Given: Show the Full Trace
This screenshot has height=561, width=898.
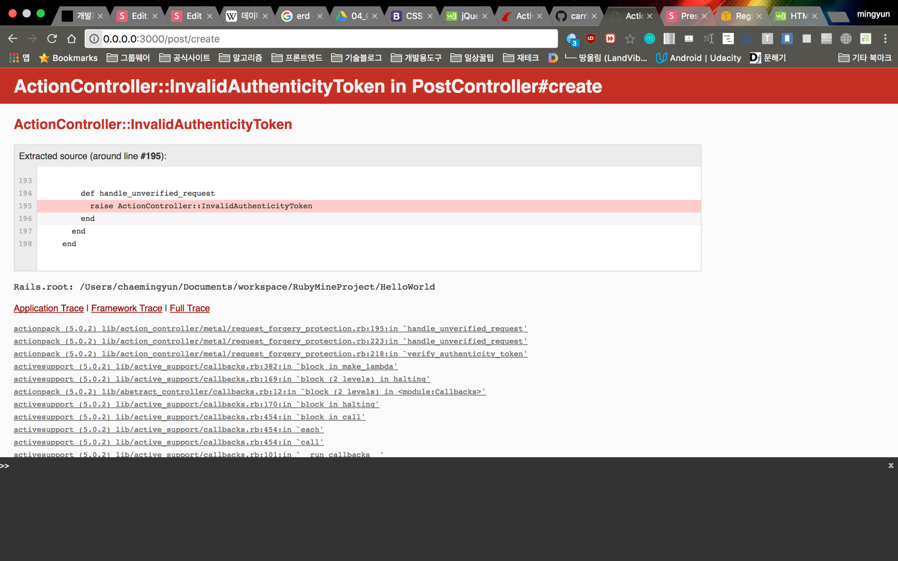Looking at the screenshot, I should 190,308.
